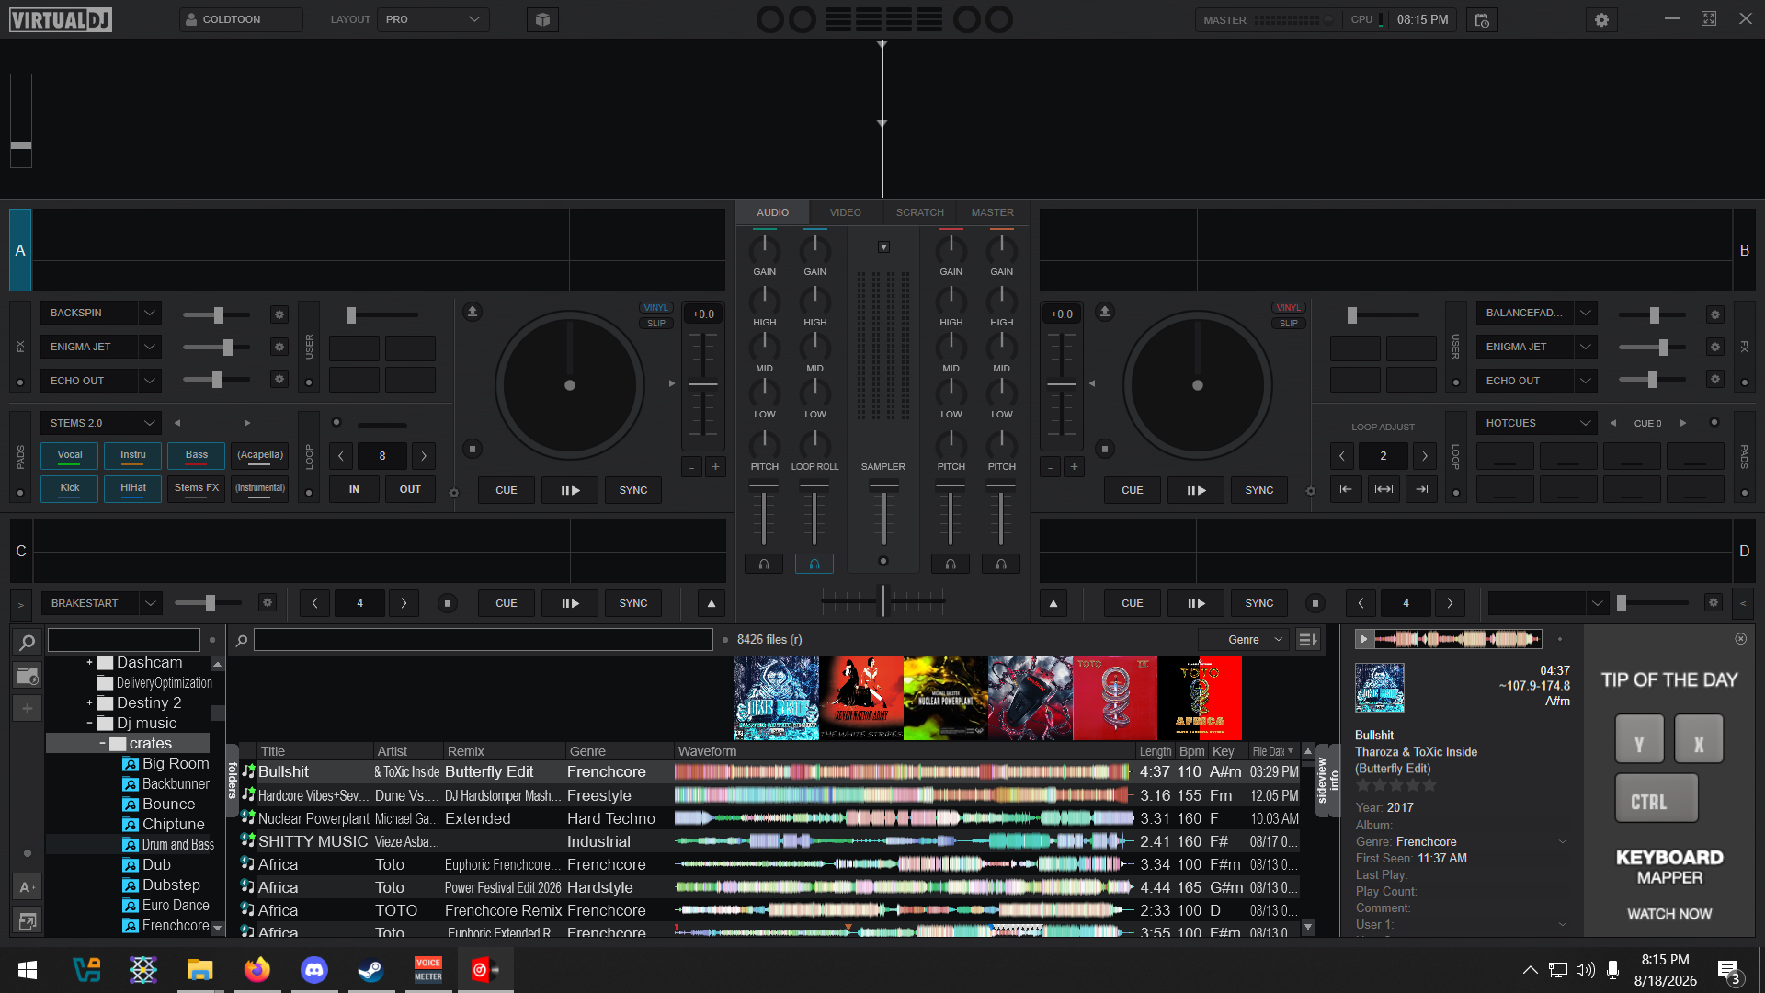Viewport: 1765px width, 993px height.
Task: Toggle Instru stem pad
Action: [x=133, y=455]
